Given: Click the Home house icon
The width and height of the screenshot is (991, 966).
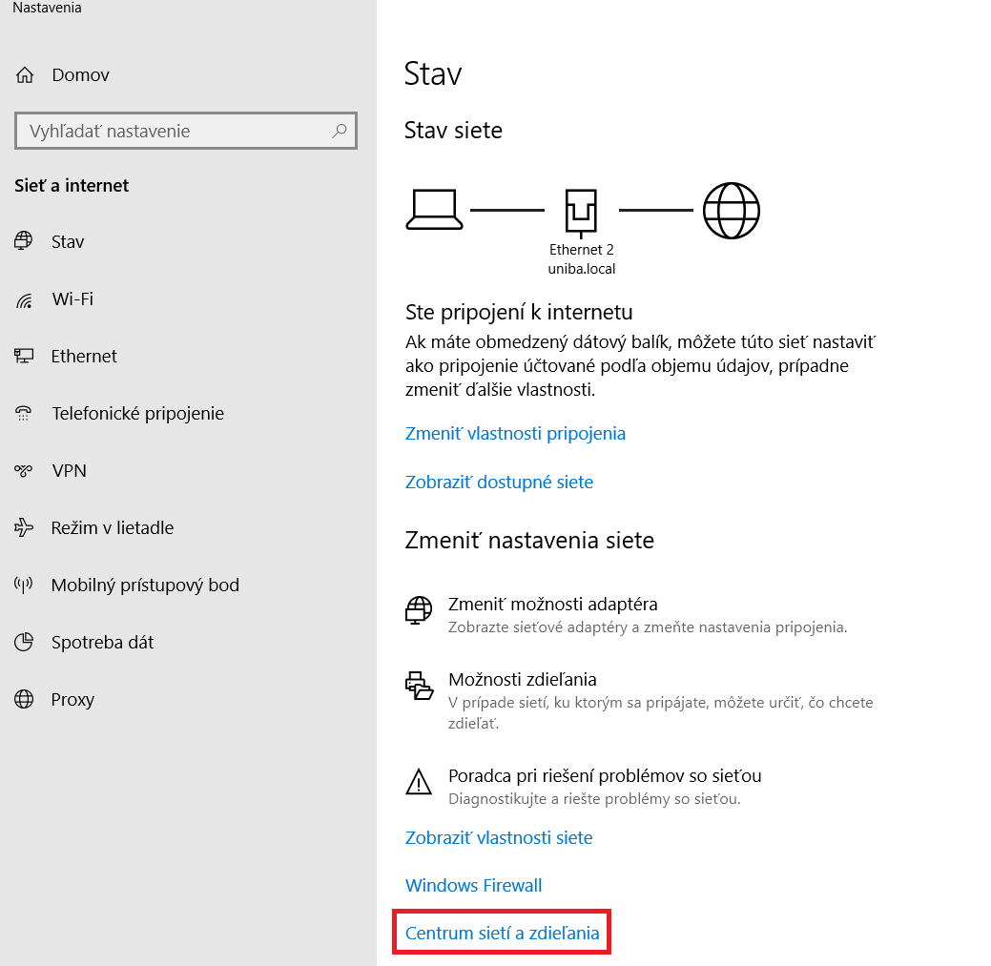Looking at the screenshot, I should 25,75.
